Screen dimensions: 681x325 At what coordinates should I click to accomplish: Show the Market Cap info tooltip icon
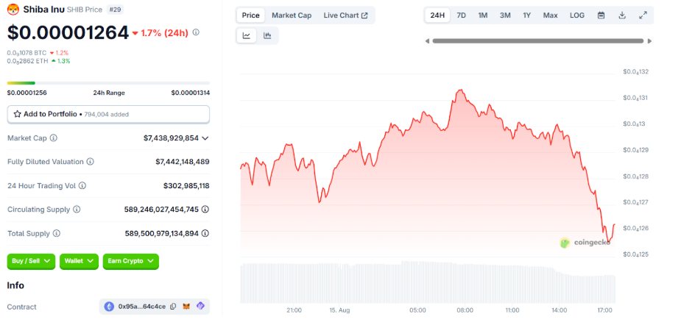pyautogui.click(x=54, y=138)
